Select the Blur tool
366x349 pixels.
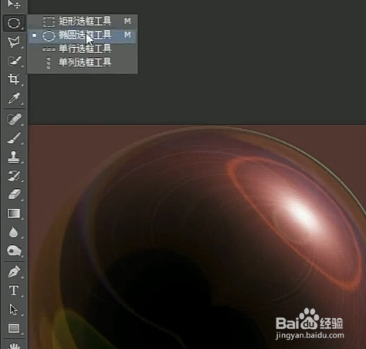pos(14,232)
